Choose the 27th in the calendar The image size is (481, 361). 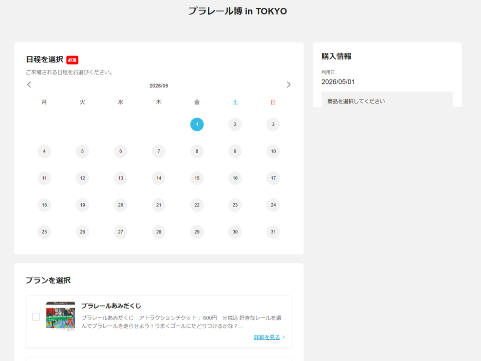pyautogui.click(x=121, y=232)
